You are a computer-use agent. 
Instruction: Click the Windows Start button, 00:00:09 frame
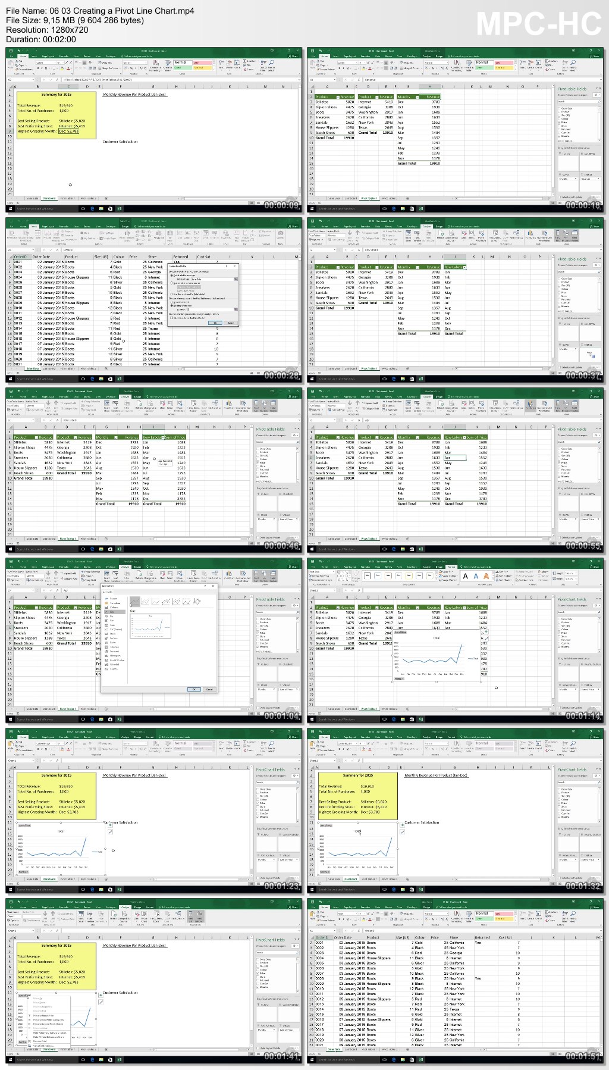click(10, 208)
